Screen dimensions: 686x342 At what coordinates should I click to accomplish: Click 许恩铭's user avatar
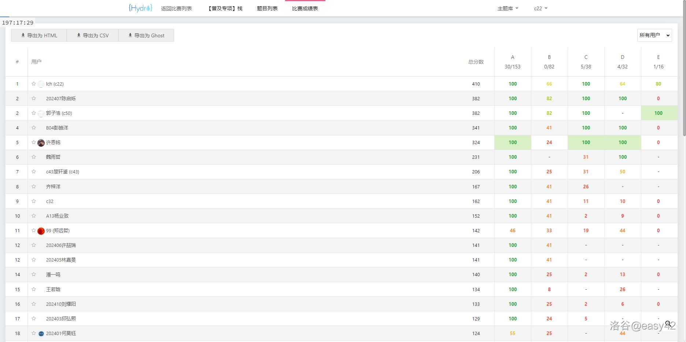tap(41, 143)
